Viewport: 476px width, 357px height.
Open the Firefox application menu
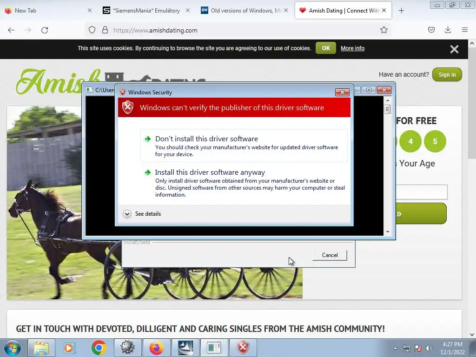(464, 30)
